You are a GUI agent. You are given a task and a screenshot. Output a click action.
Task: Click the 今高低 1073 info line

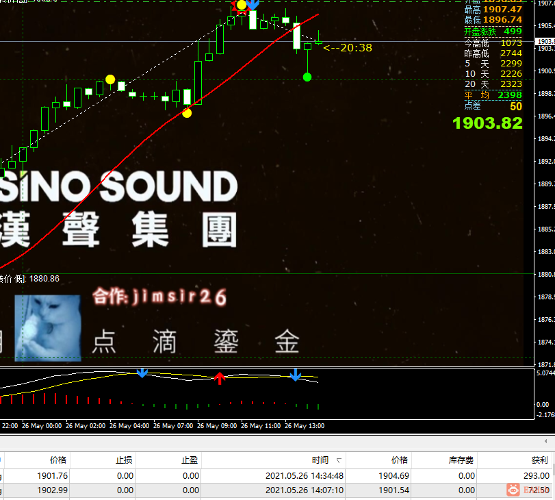[493, 43]
